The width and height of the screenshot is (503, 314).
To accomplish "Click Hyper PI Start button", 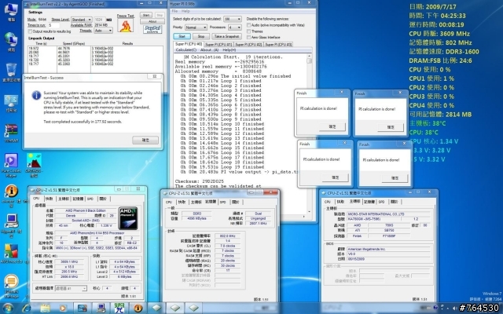I will coord(182,36).
